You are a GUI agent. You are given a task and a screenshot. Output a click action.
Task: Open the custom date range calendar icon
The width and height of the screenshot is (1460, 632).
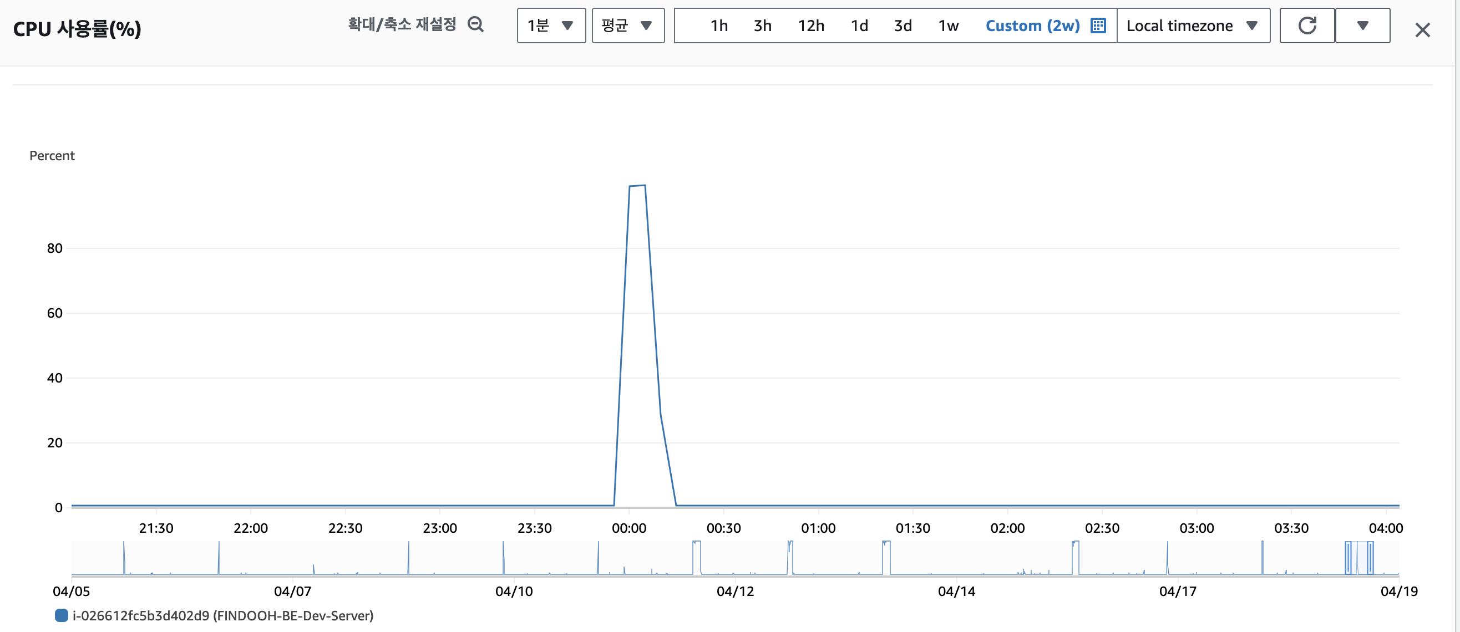[1098, 26]
